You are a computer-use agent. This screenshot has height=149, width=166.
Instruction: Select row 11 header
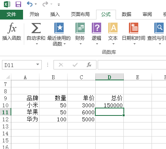click(x=5, y=112)
